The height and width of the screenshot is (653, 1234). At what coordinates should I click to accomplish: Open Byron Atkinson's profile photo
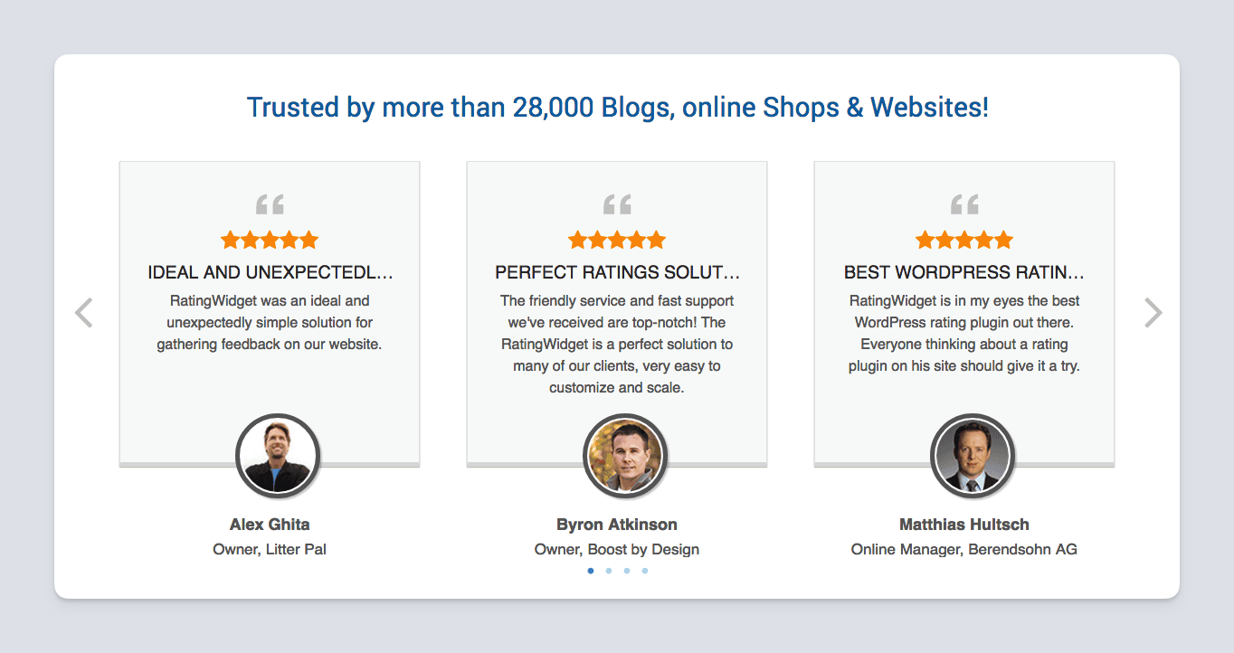(625, 455)
